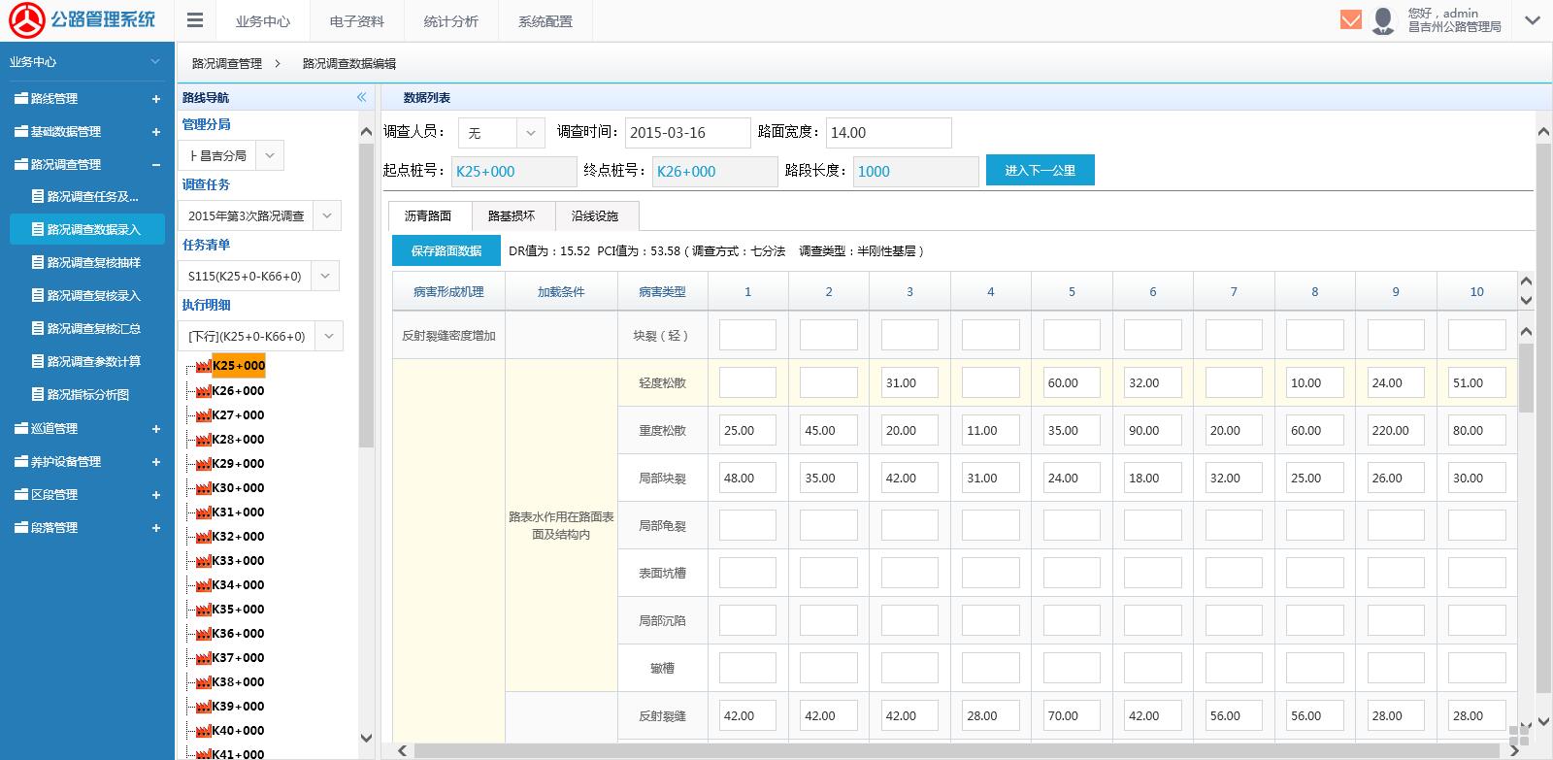This screenshot has width=1553, height=760.
Task: Collapse the 路线导航 panel with double-arrow icon
Action: tap(361, 97)
